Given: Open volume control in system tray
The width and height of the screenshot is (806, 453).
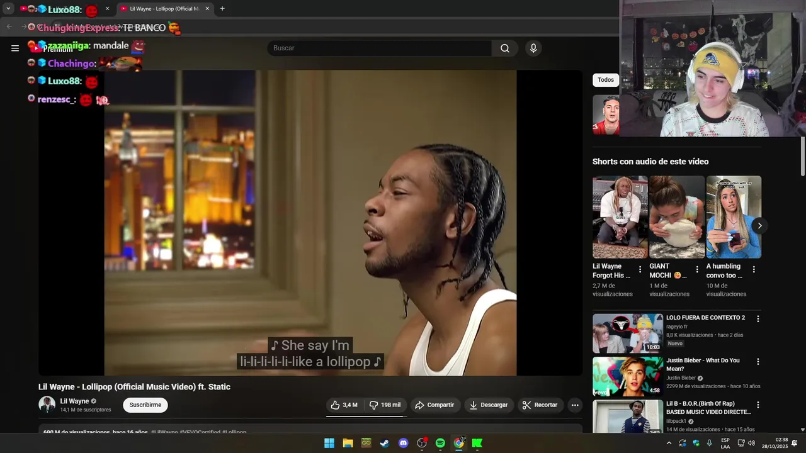Looking at the screenshot, I should point(751,443).
